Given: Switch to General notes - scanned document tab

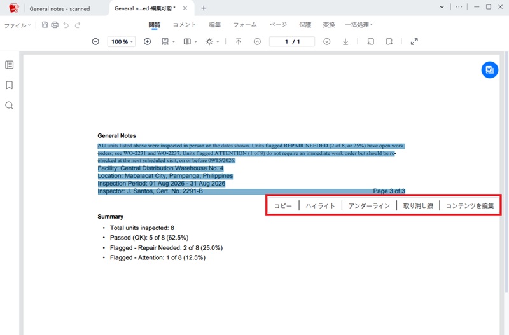Looking at the screenshot, I should (60, 9).
